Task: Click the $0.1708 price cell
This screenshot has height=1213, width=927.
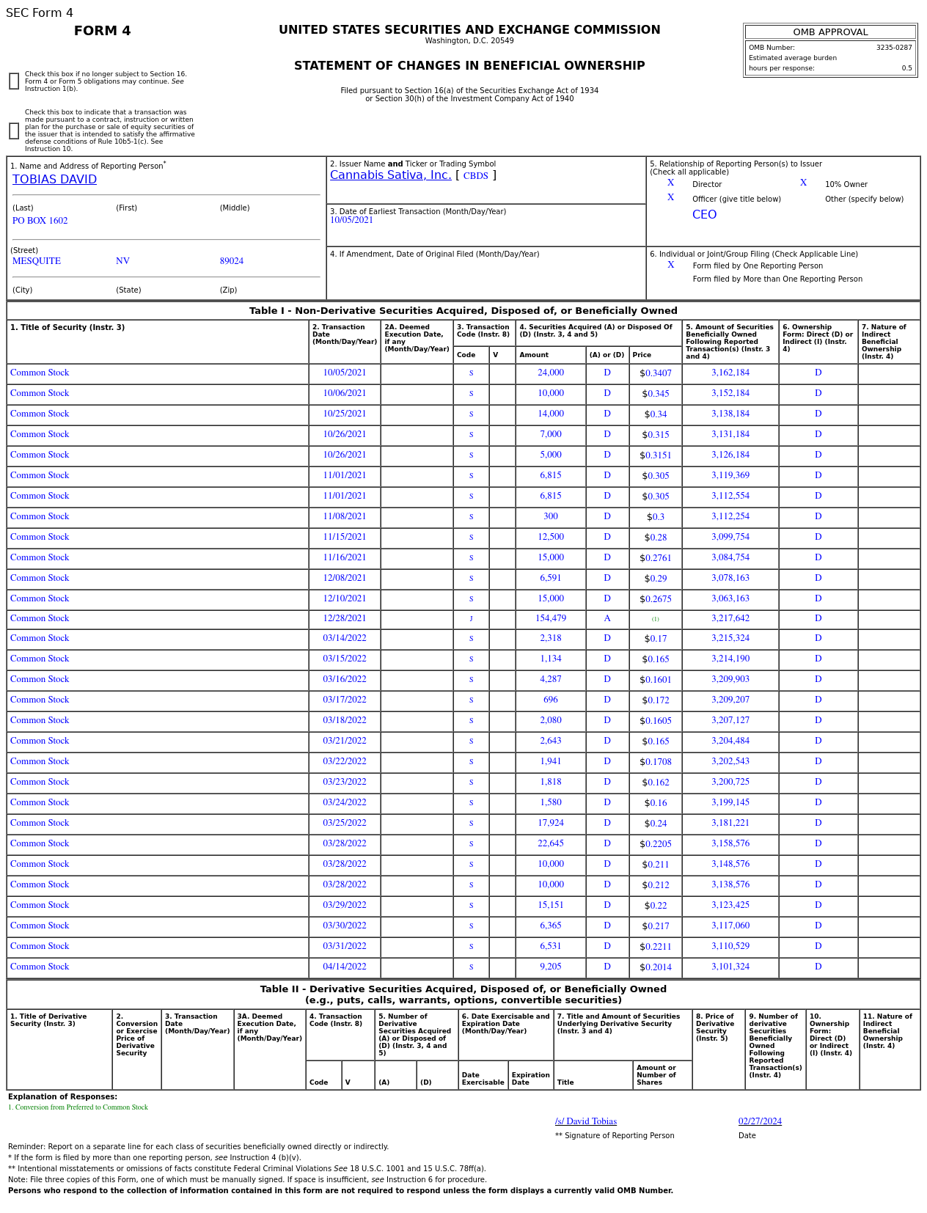Action: (656, 763)
